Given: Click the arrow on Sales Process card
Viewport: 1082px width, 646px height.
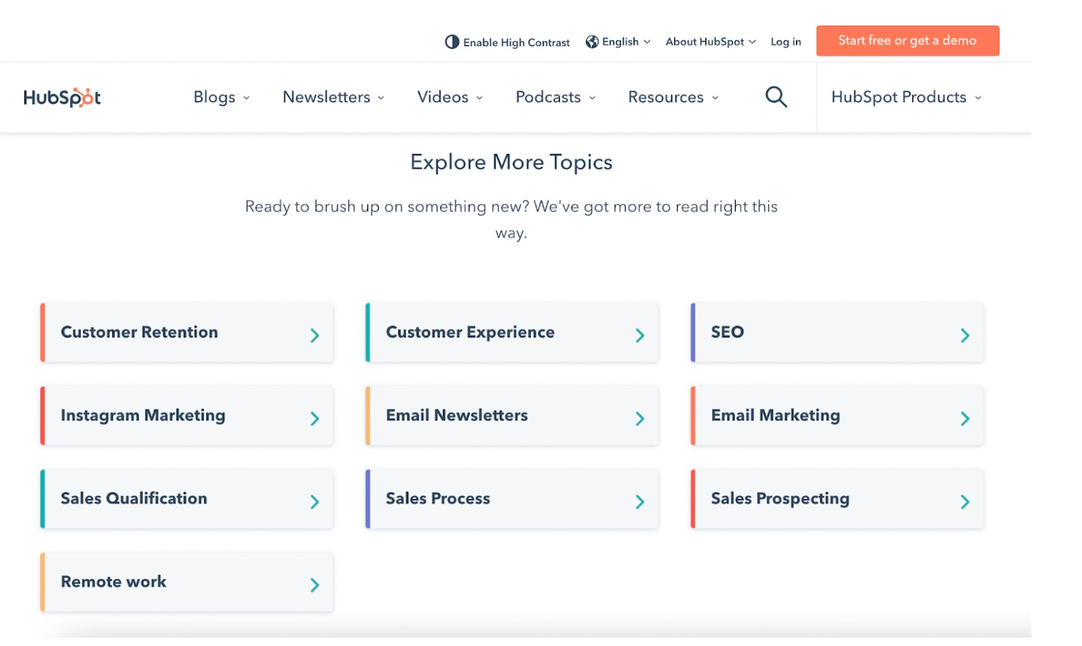Looking at the screenshot, I should pyautogui.click(x=640, y=502).
